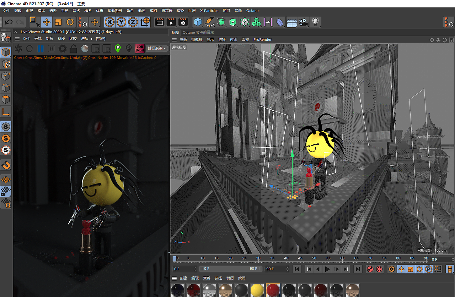Open material manager 创建 menu
This screenshot has width=455, height=297.
(x=183, y=278)
